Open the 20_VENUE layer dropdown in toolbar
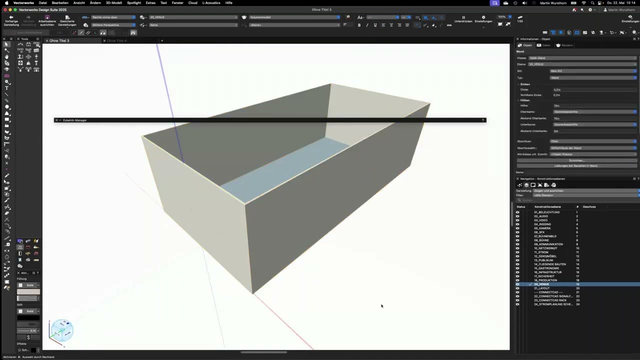This screenshot has width=640, height=360. pos(193,17)
